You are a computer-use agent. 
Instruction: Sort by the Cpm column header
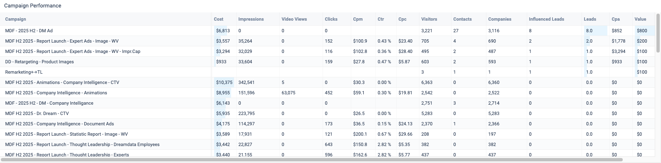(358, 19)
